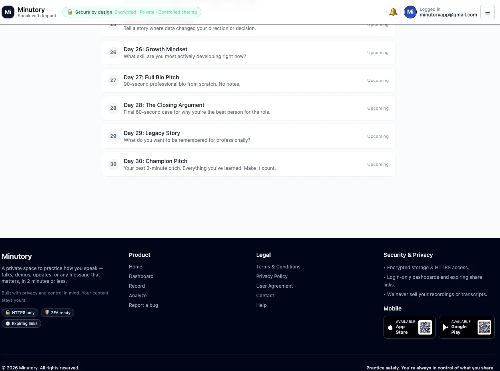Go to Home footer link
The height and width of the screenshot is (371, 500).
point(136,267)
